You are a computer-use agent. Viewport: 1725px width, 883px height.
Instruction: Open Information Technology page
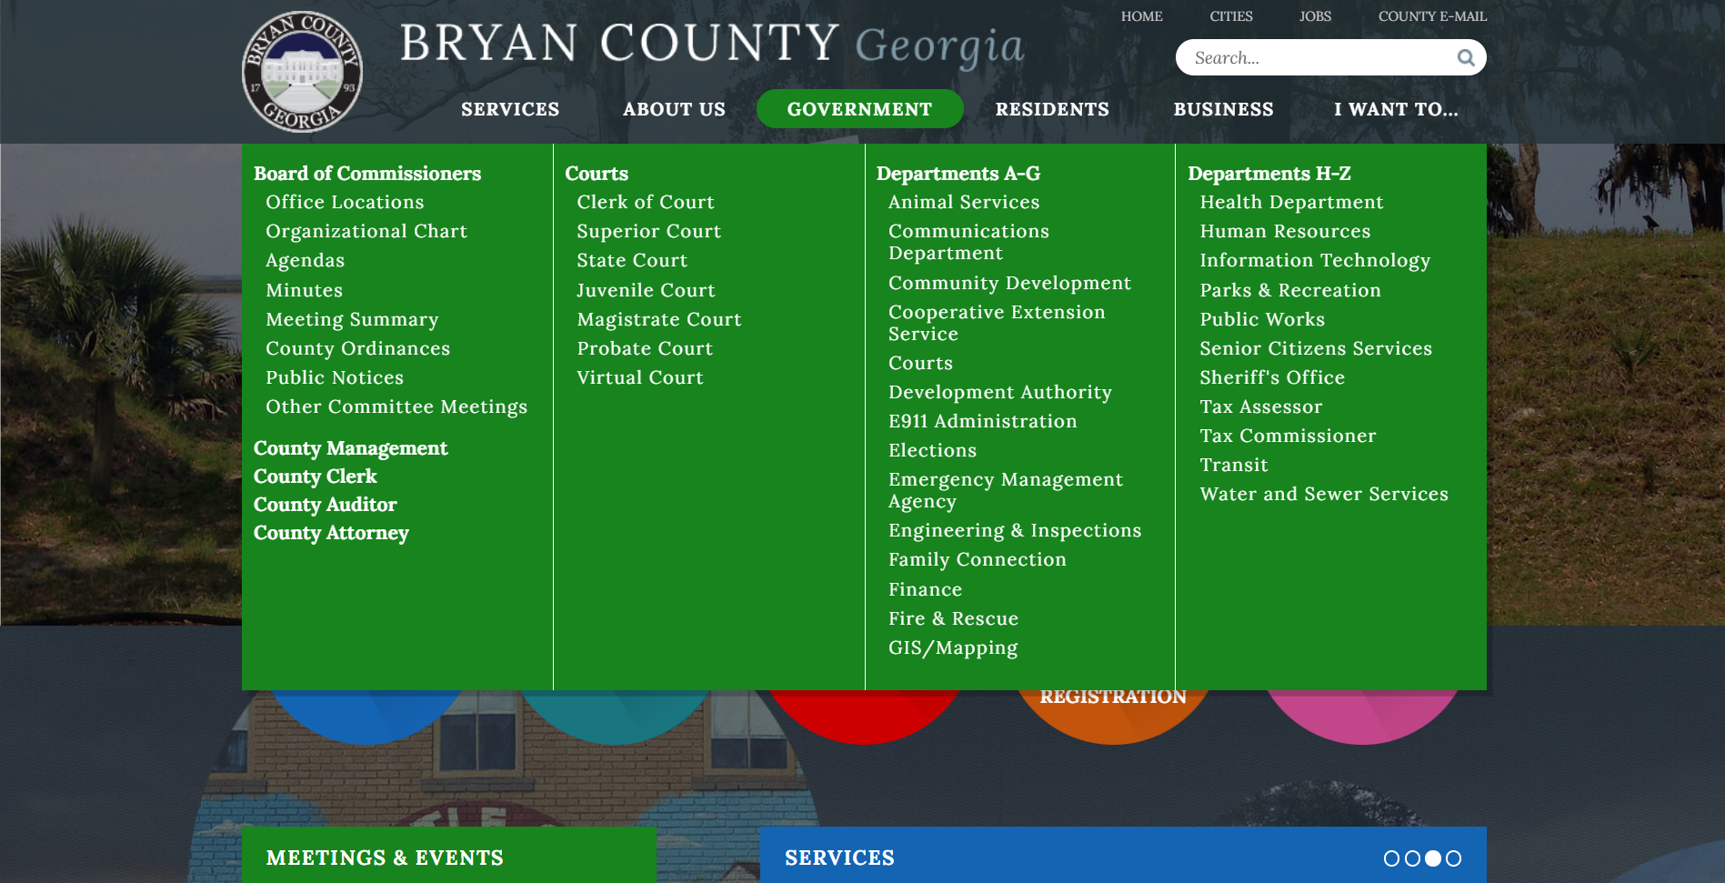[x=1315, y=261]
